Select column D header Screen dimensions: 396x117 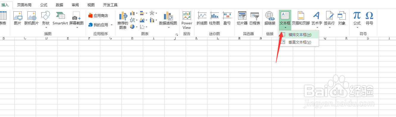click(x=46, y=38)
